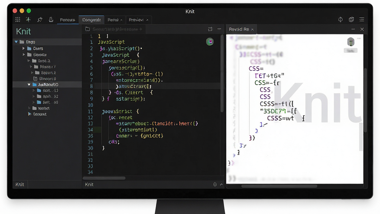Click the book icon next to Rinnem 0
The image size is (380, 214).
(35, 79)
